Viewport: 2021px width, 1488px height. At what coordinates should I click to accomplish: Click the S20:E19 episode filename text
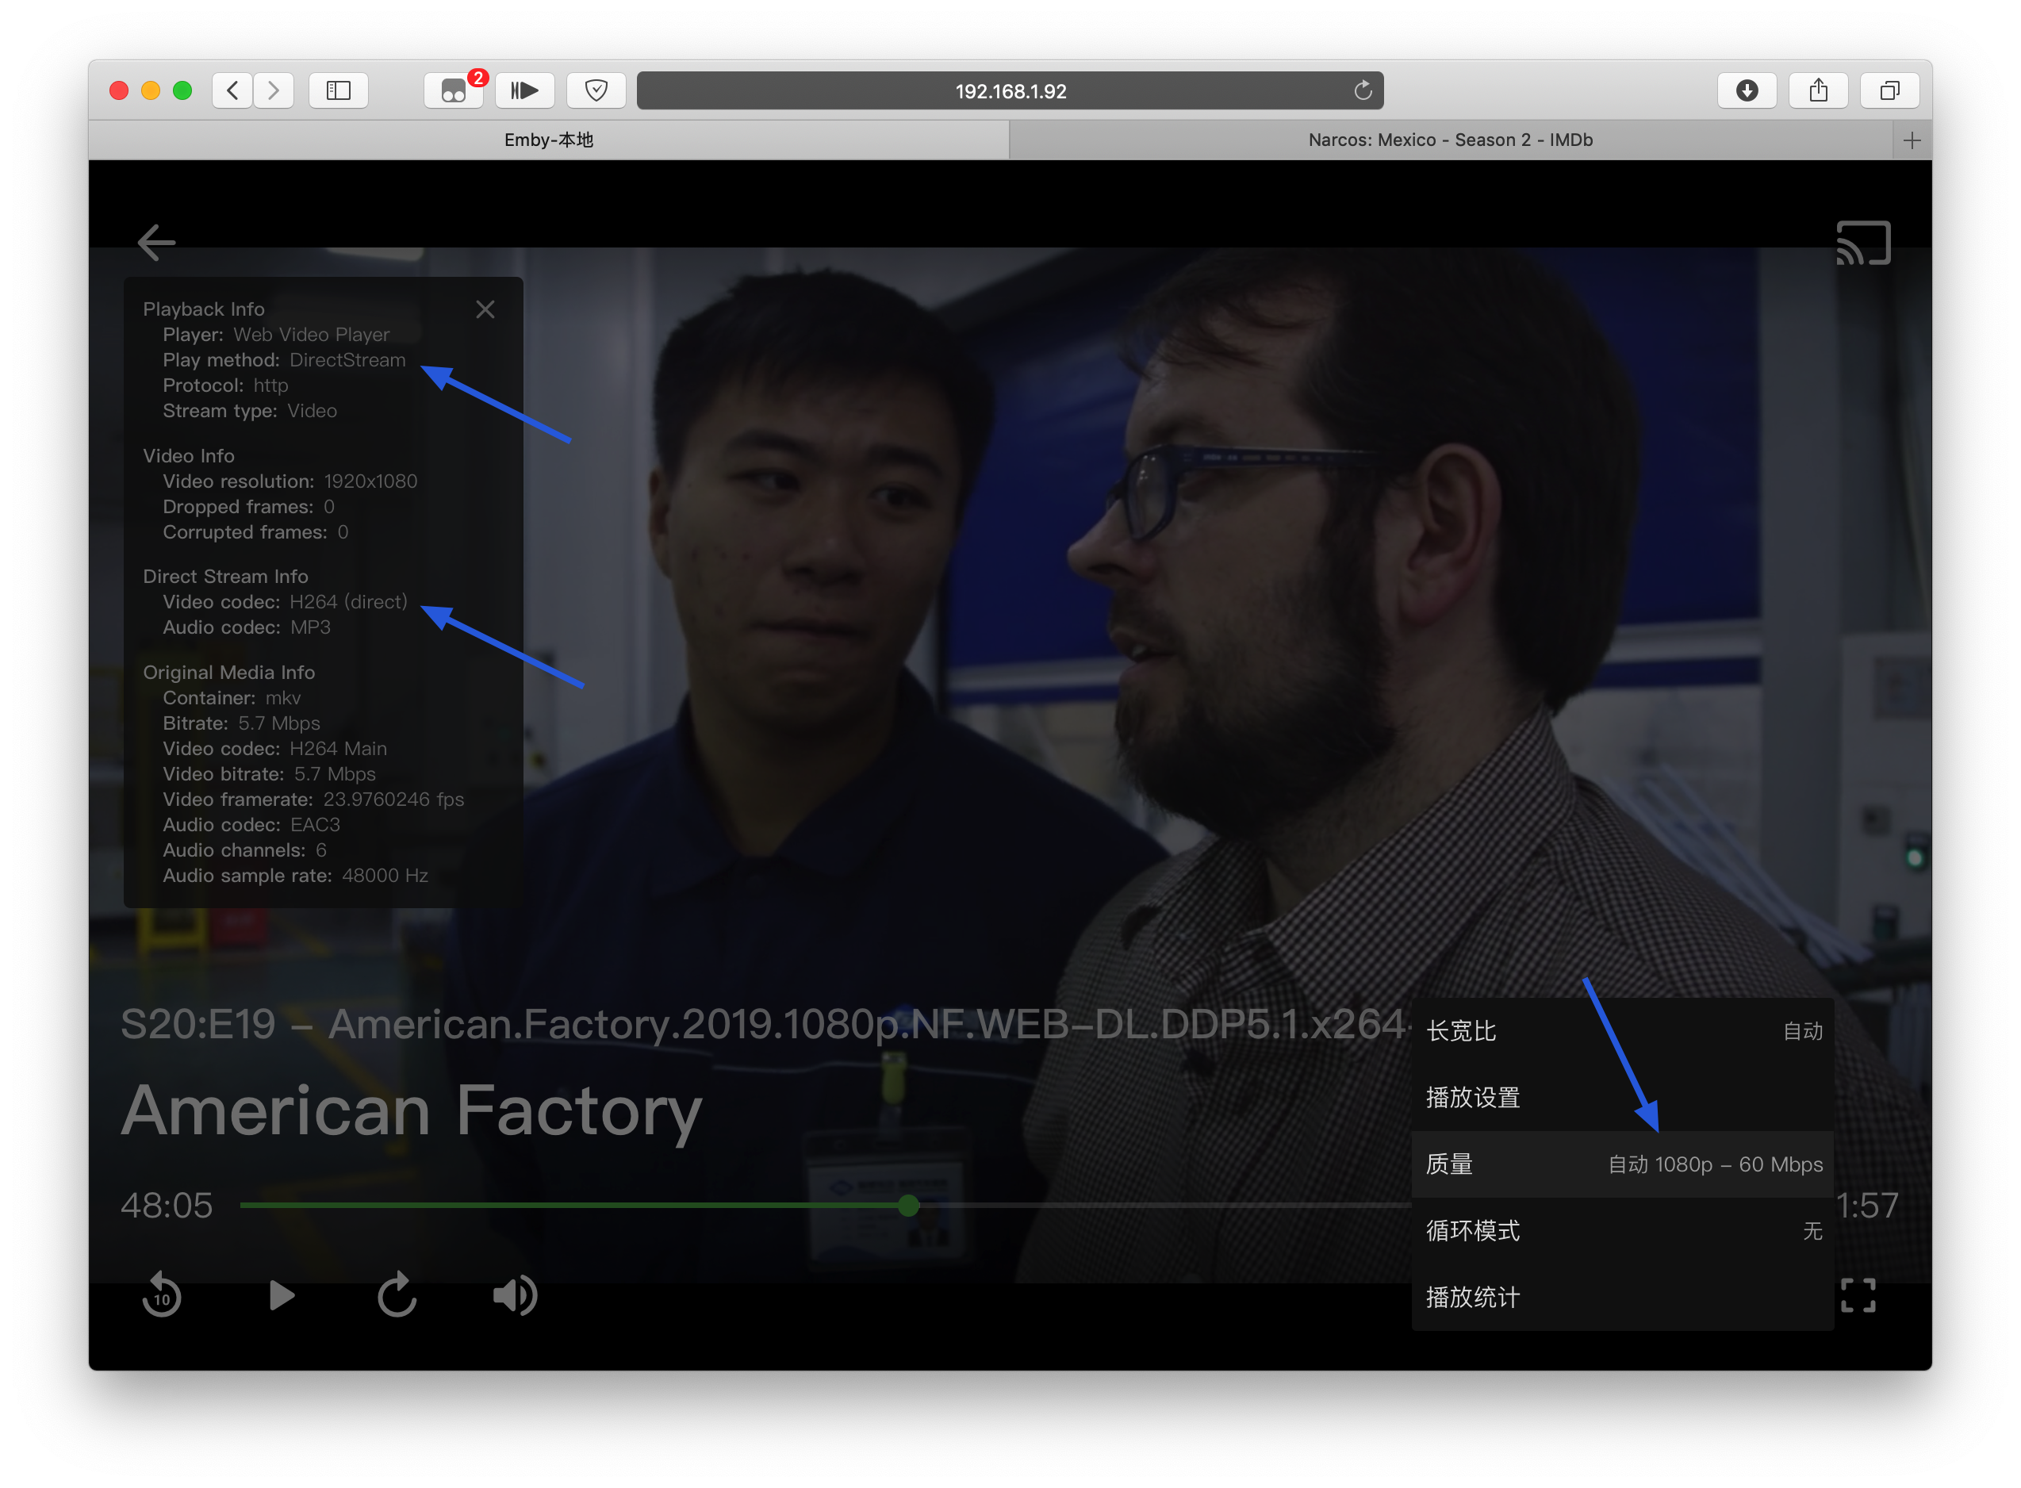(x=764, y=1024)
